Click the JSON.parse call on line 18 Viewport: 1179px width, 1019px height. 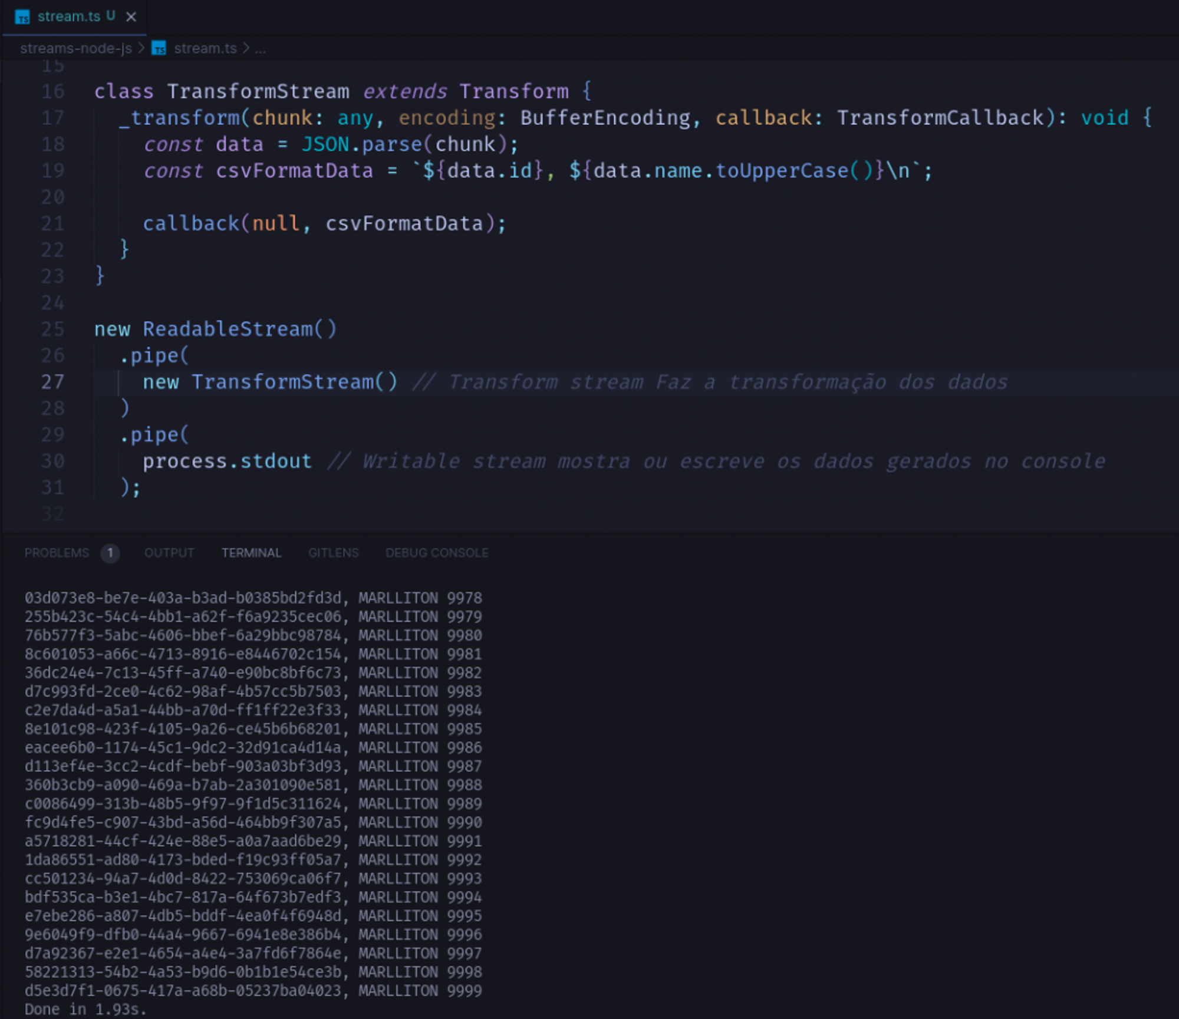pos(361,144)
